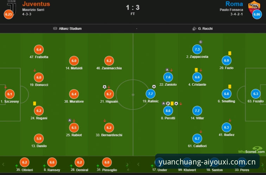Open the Juventus team name link
The height and width of the screenshot is (175, 266).
coord(36,4)
